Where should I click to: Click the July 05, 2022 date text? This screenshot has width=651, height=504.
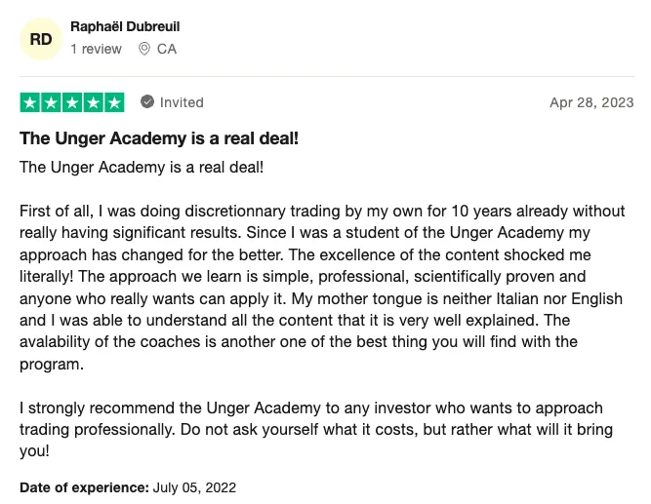pos(194,487)
